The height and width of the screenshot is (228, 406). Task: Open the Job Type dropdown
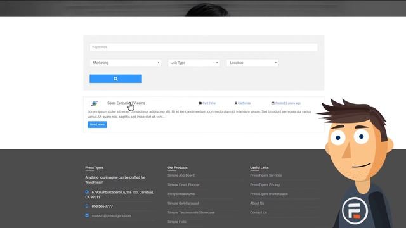tap(194, 63)
